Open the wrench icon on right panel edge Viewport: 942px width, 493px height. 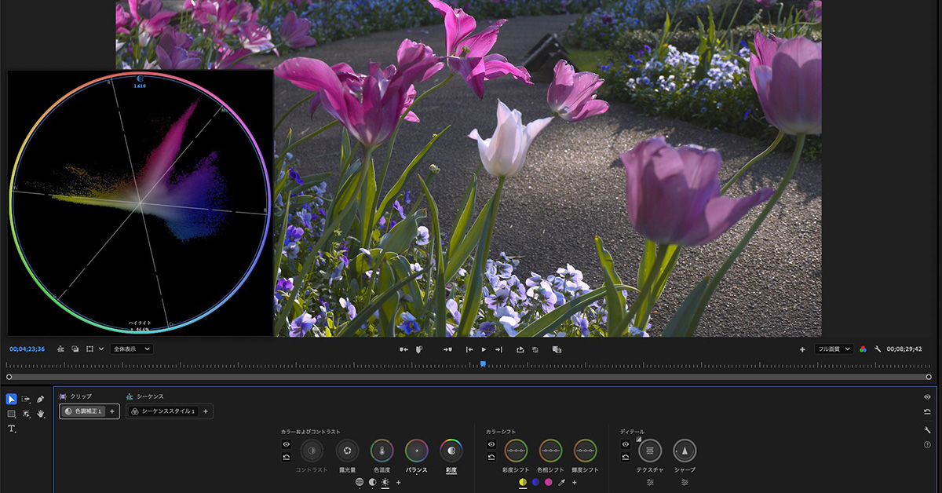pyautogui.click(x=927, y=429)
